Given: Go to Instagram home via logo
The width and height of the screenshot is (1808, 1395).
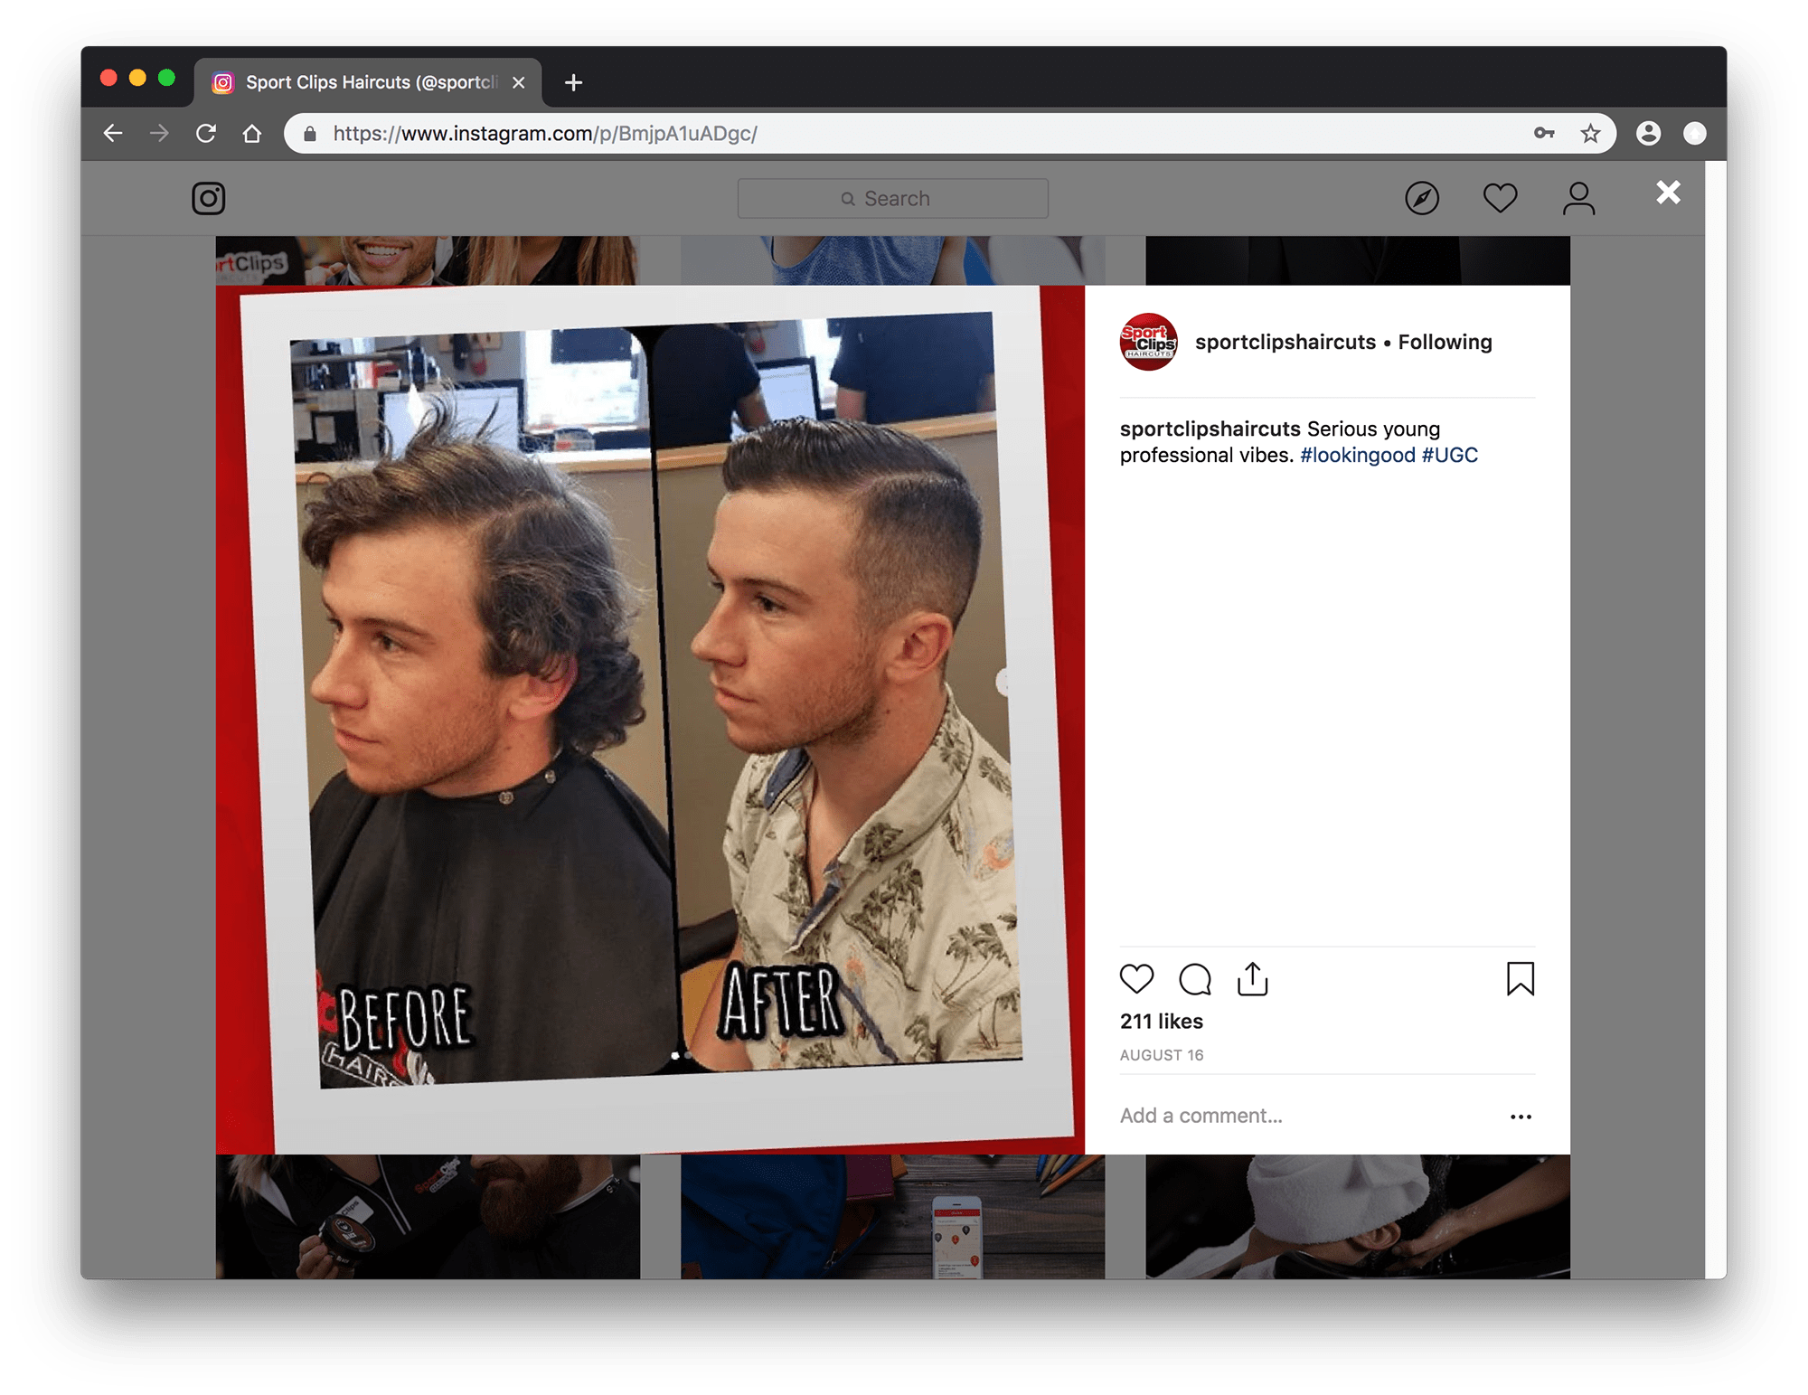Looking at the screenshot, I should point(209,198).
